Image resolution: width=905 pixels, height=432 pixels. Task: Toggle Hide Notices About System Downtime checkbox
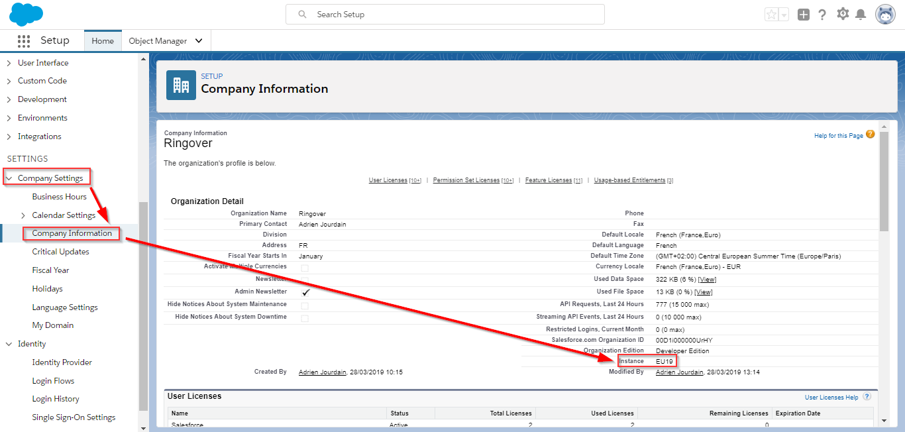point(305,318)
